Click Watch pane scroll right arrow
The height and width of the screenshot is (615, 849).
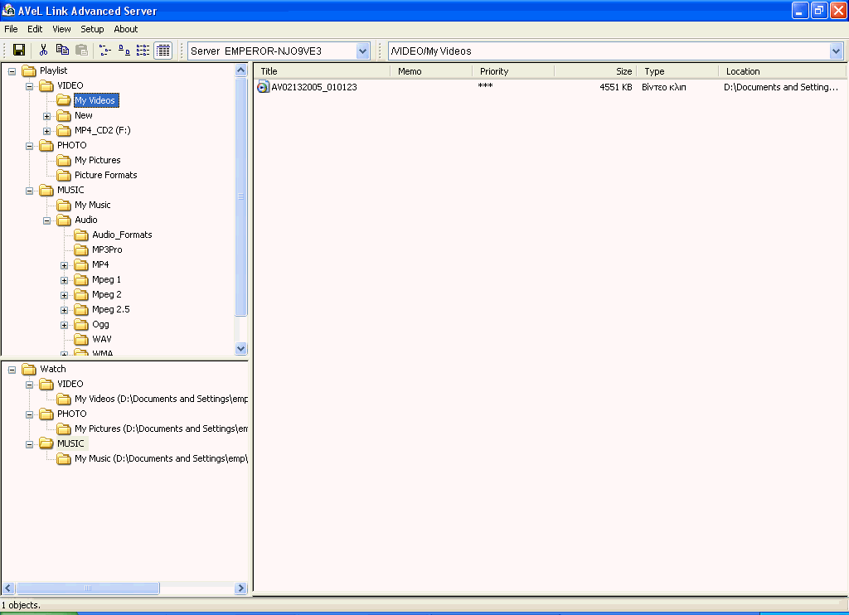[241, 588]
